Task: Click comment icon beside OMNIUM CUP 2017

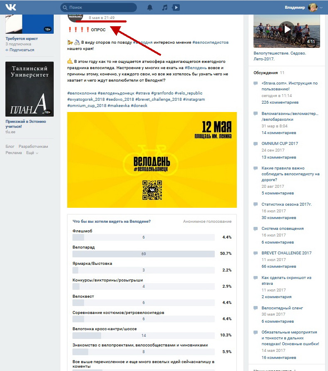Action: click(256, 144)
